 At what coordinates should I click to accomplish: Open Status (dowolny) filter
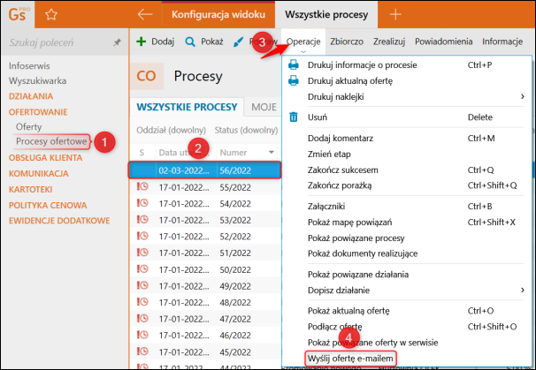[x=246, y=130]
